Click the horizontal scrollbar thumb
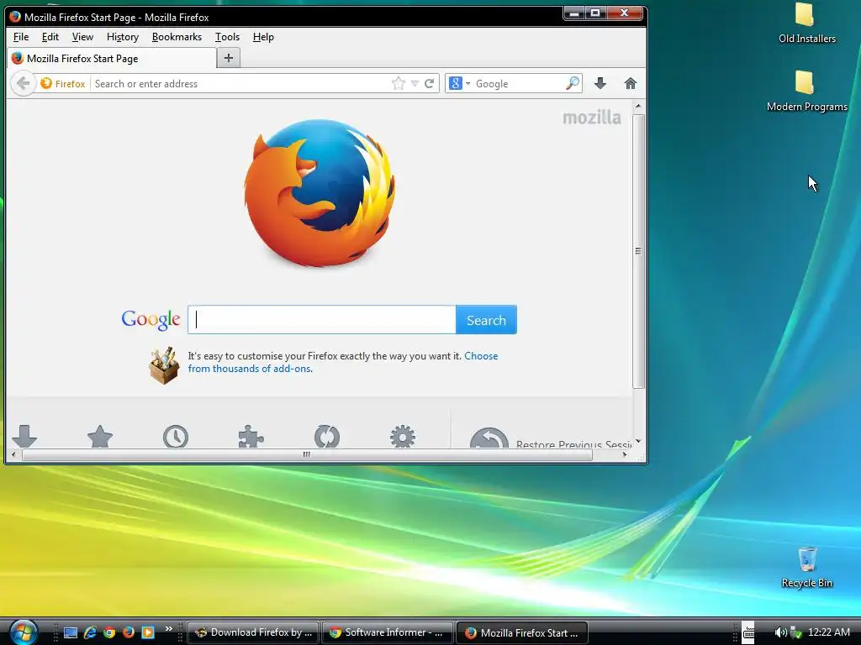This screenshot has height=645, width=861. point(307,454)
